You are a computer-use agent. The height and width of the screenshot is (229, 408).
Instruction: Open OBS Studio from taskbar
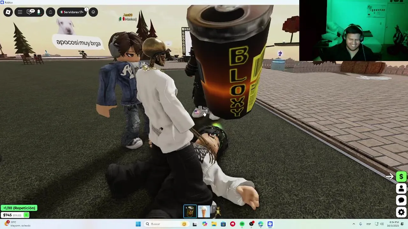point(251,224)
